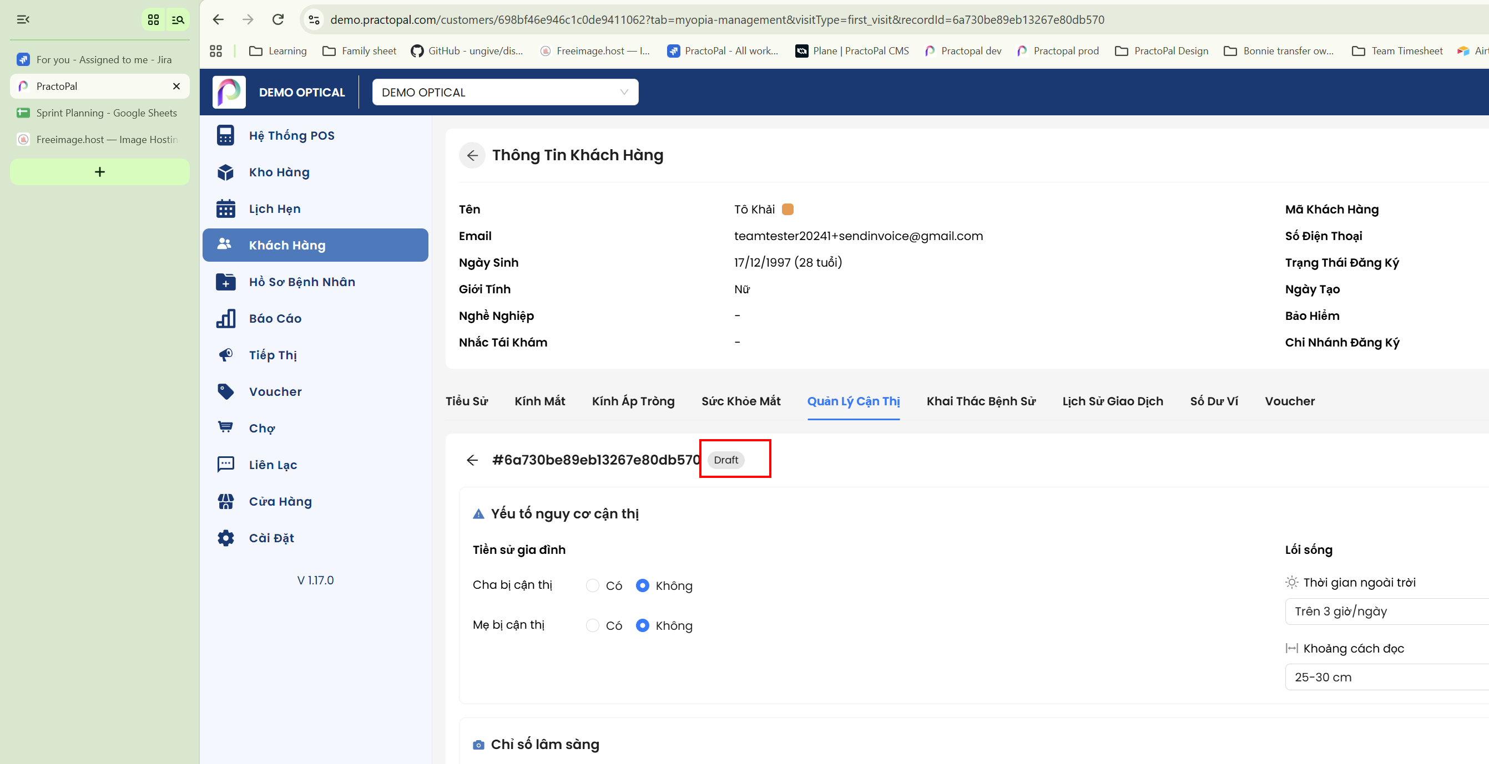The image size is (1489, 764).
Task: Click back arrow beside Thông Tin Khách Hàng
Action: pyautogui.click(x=472, y=155)
